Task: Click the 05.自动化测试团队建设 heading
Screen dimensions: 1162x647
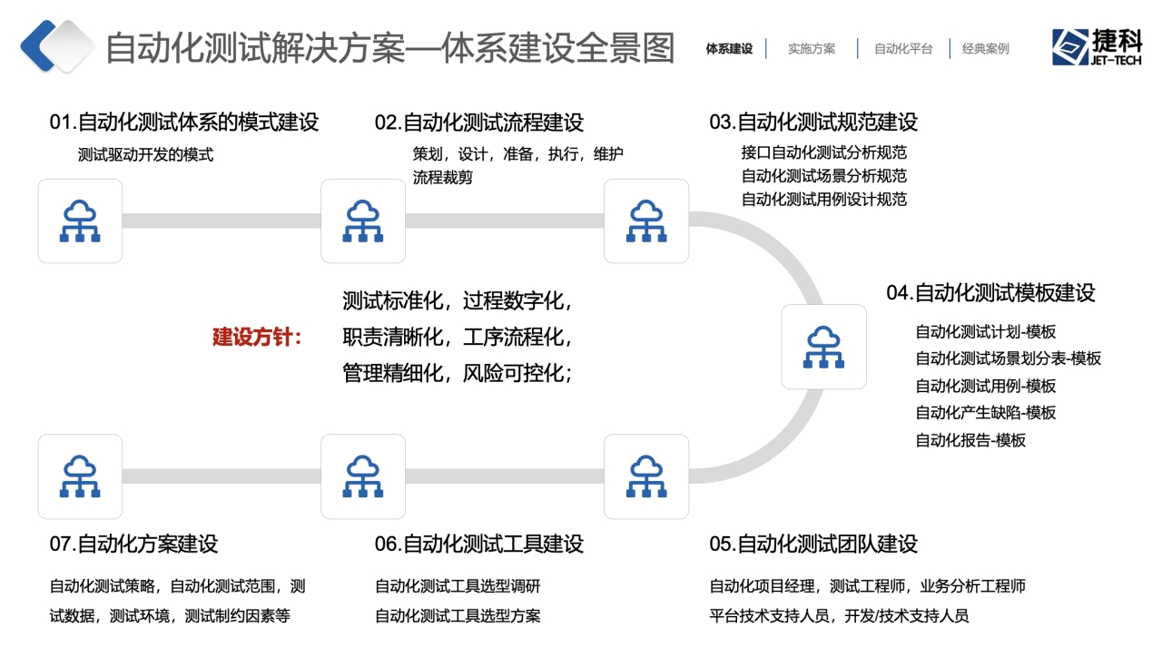Action: [813, 544]
